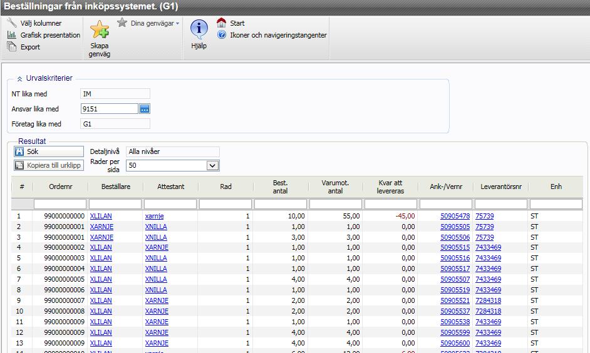590x353 pixels.
Task: Open XARNJE beställare link in row 2
Action: (101, 227)
